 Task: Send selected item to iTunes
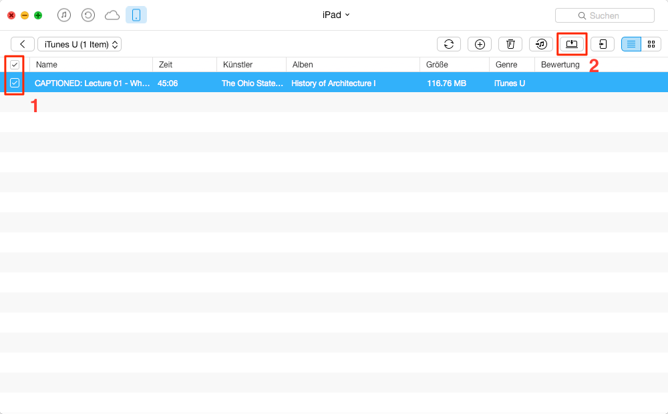coord(541,44)
